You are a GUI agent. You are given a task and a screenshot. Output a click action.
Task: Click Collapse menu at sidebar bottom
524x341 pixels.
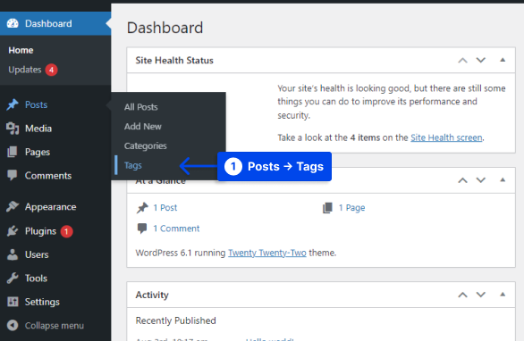[46, 326]
